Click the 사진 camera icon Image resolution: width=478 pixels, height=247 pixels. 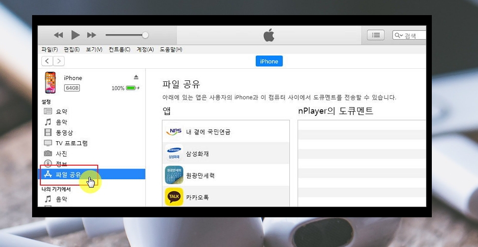pos(48,153)
